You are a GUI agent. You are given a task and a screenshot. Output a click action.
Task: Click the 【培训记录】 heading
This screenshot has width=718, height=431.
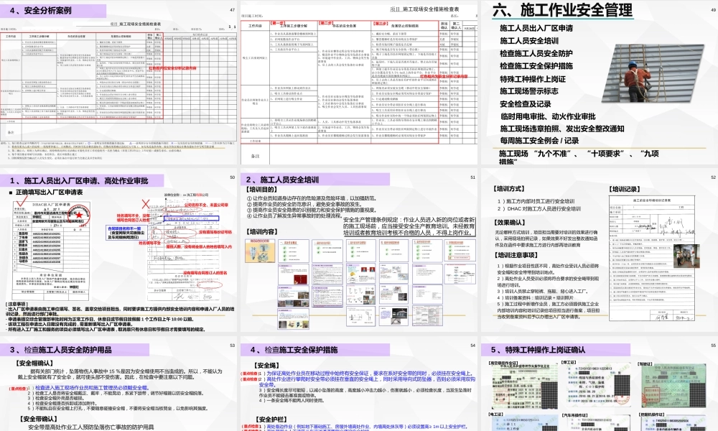tap(625, 189)
